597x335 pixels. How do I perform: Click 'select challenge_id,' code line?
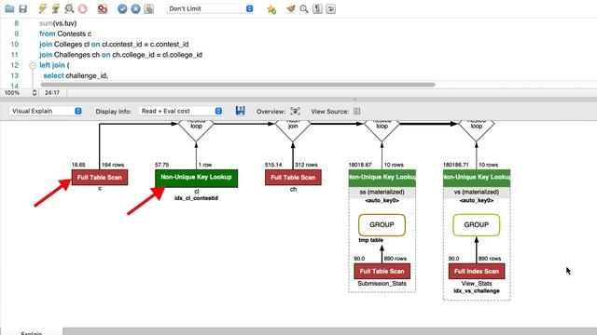pyautogui.click(x=76, y=75)
